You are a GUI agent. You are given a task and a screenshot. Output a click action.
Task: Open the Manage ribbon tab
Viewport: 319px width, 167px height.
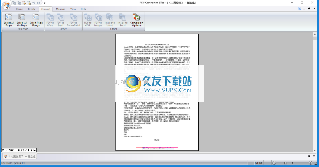tap(60, 9)
